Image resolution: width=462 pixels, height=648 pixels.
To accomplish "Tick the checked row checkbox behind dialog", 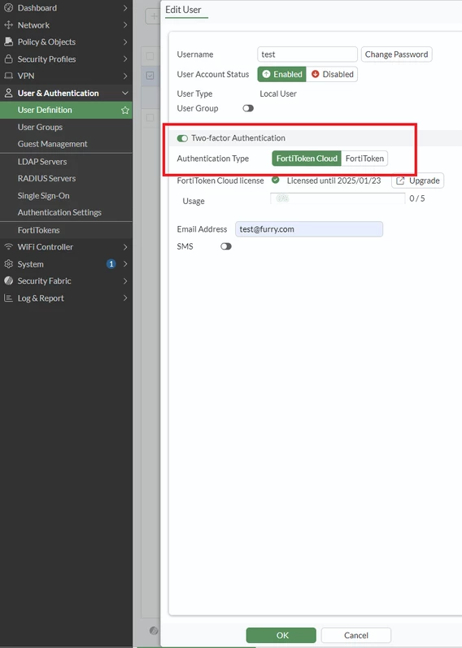I will point(150,76).
